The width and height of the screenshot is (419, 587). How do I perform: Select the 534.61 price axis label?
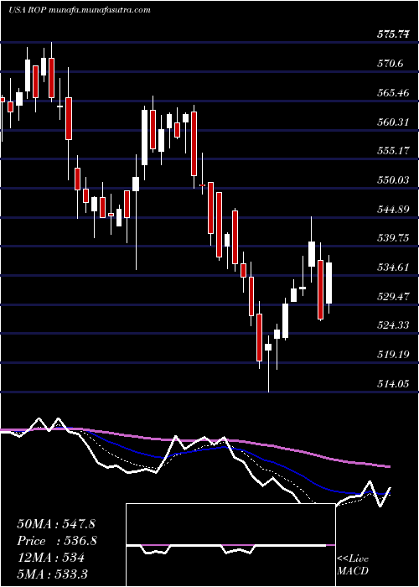393,268
